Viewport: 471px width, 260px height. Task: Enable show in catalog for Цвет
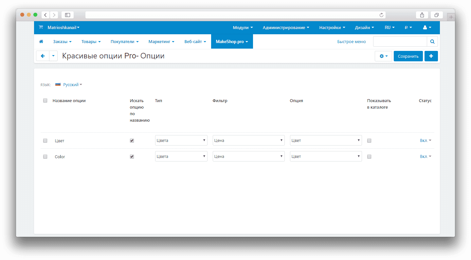tap(369, 141)
